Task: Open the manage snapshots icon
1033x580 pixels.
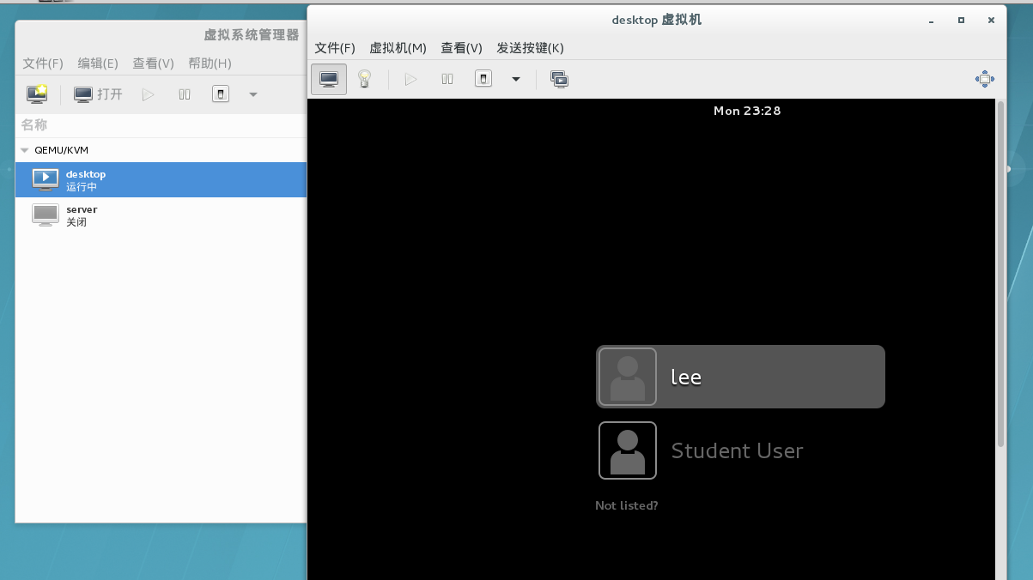Action: point(559,79)
